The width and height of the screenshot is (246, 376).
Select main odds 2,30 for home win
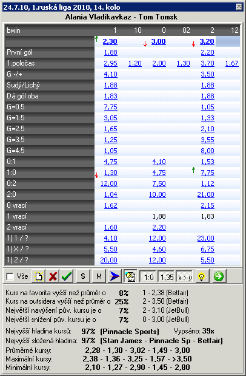coord(110,41)
